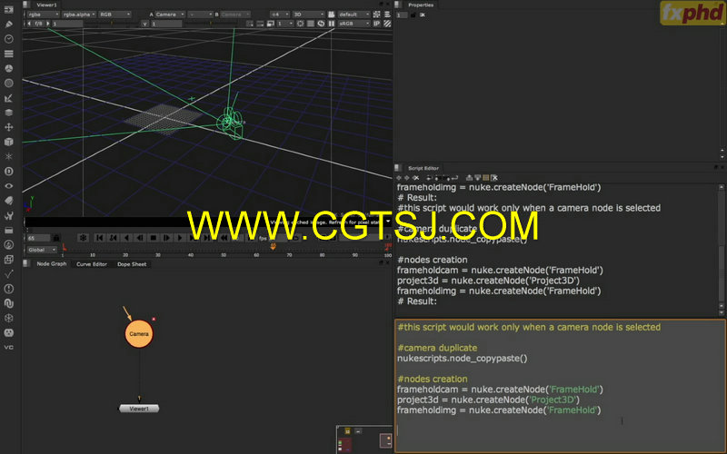Open the MetaData nodes menu (tag icon)

point(8,201)
